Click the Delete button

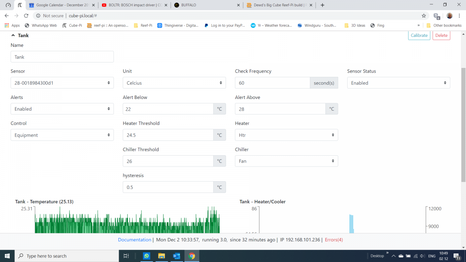pos(441,35)
